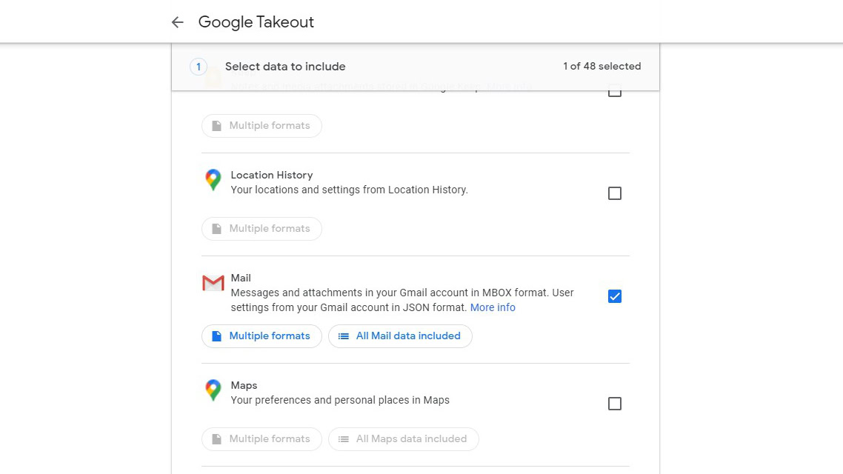Click the 1 of 48 selected counter
843x474 pixels.
[x=602, y=67]
